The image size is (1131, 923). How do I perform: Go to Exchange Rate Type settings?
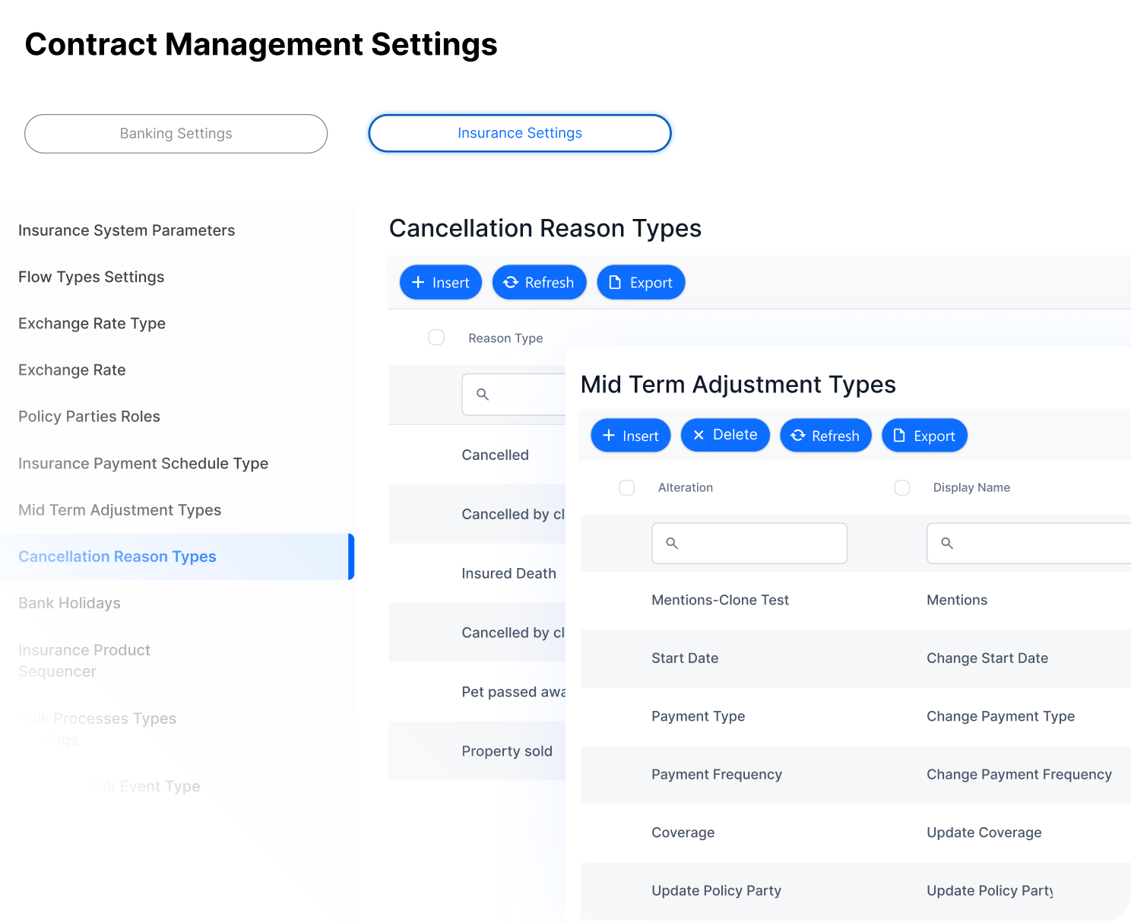coord(92,323)
